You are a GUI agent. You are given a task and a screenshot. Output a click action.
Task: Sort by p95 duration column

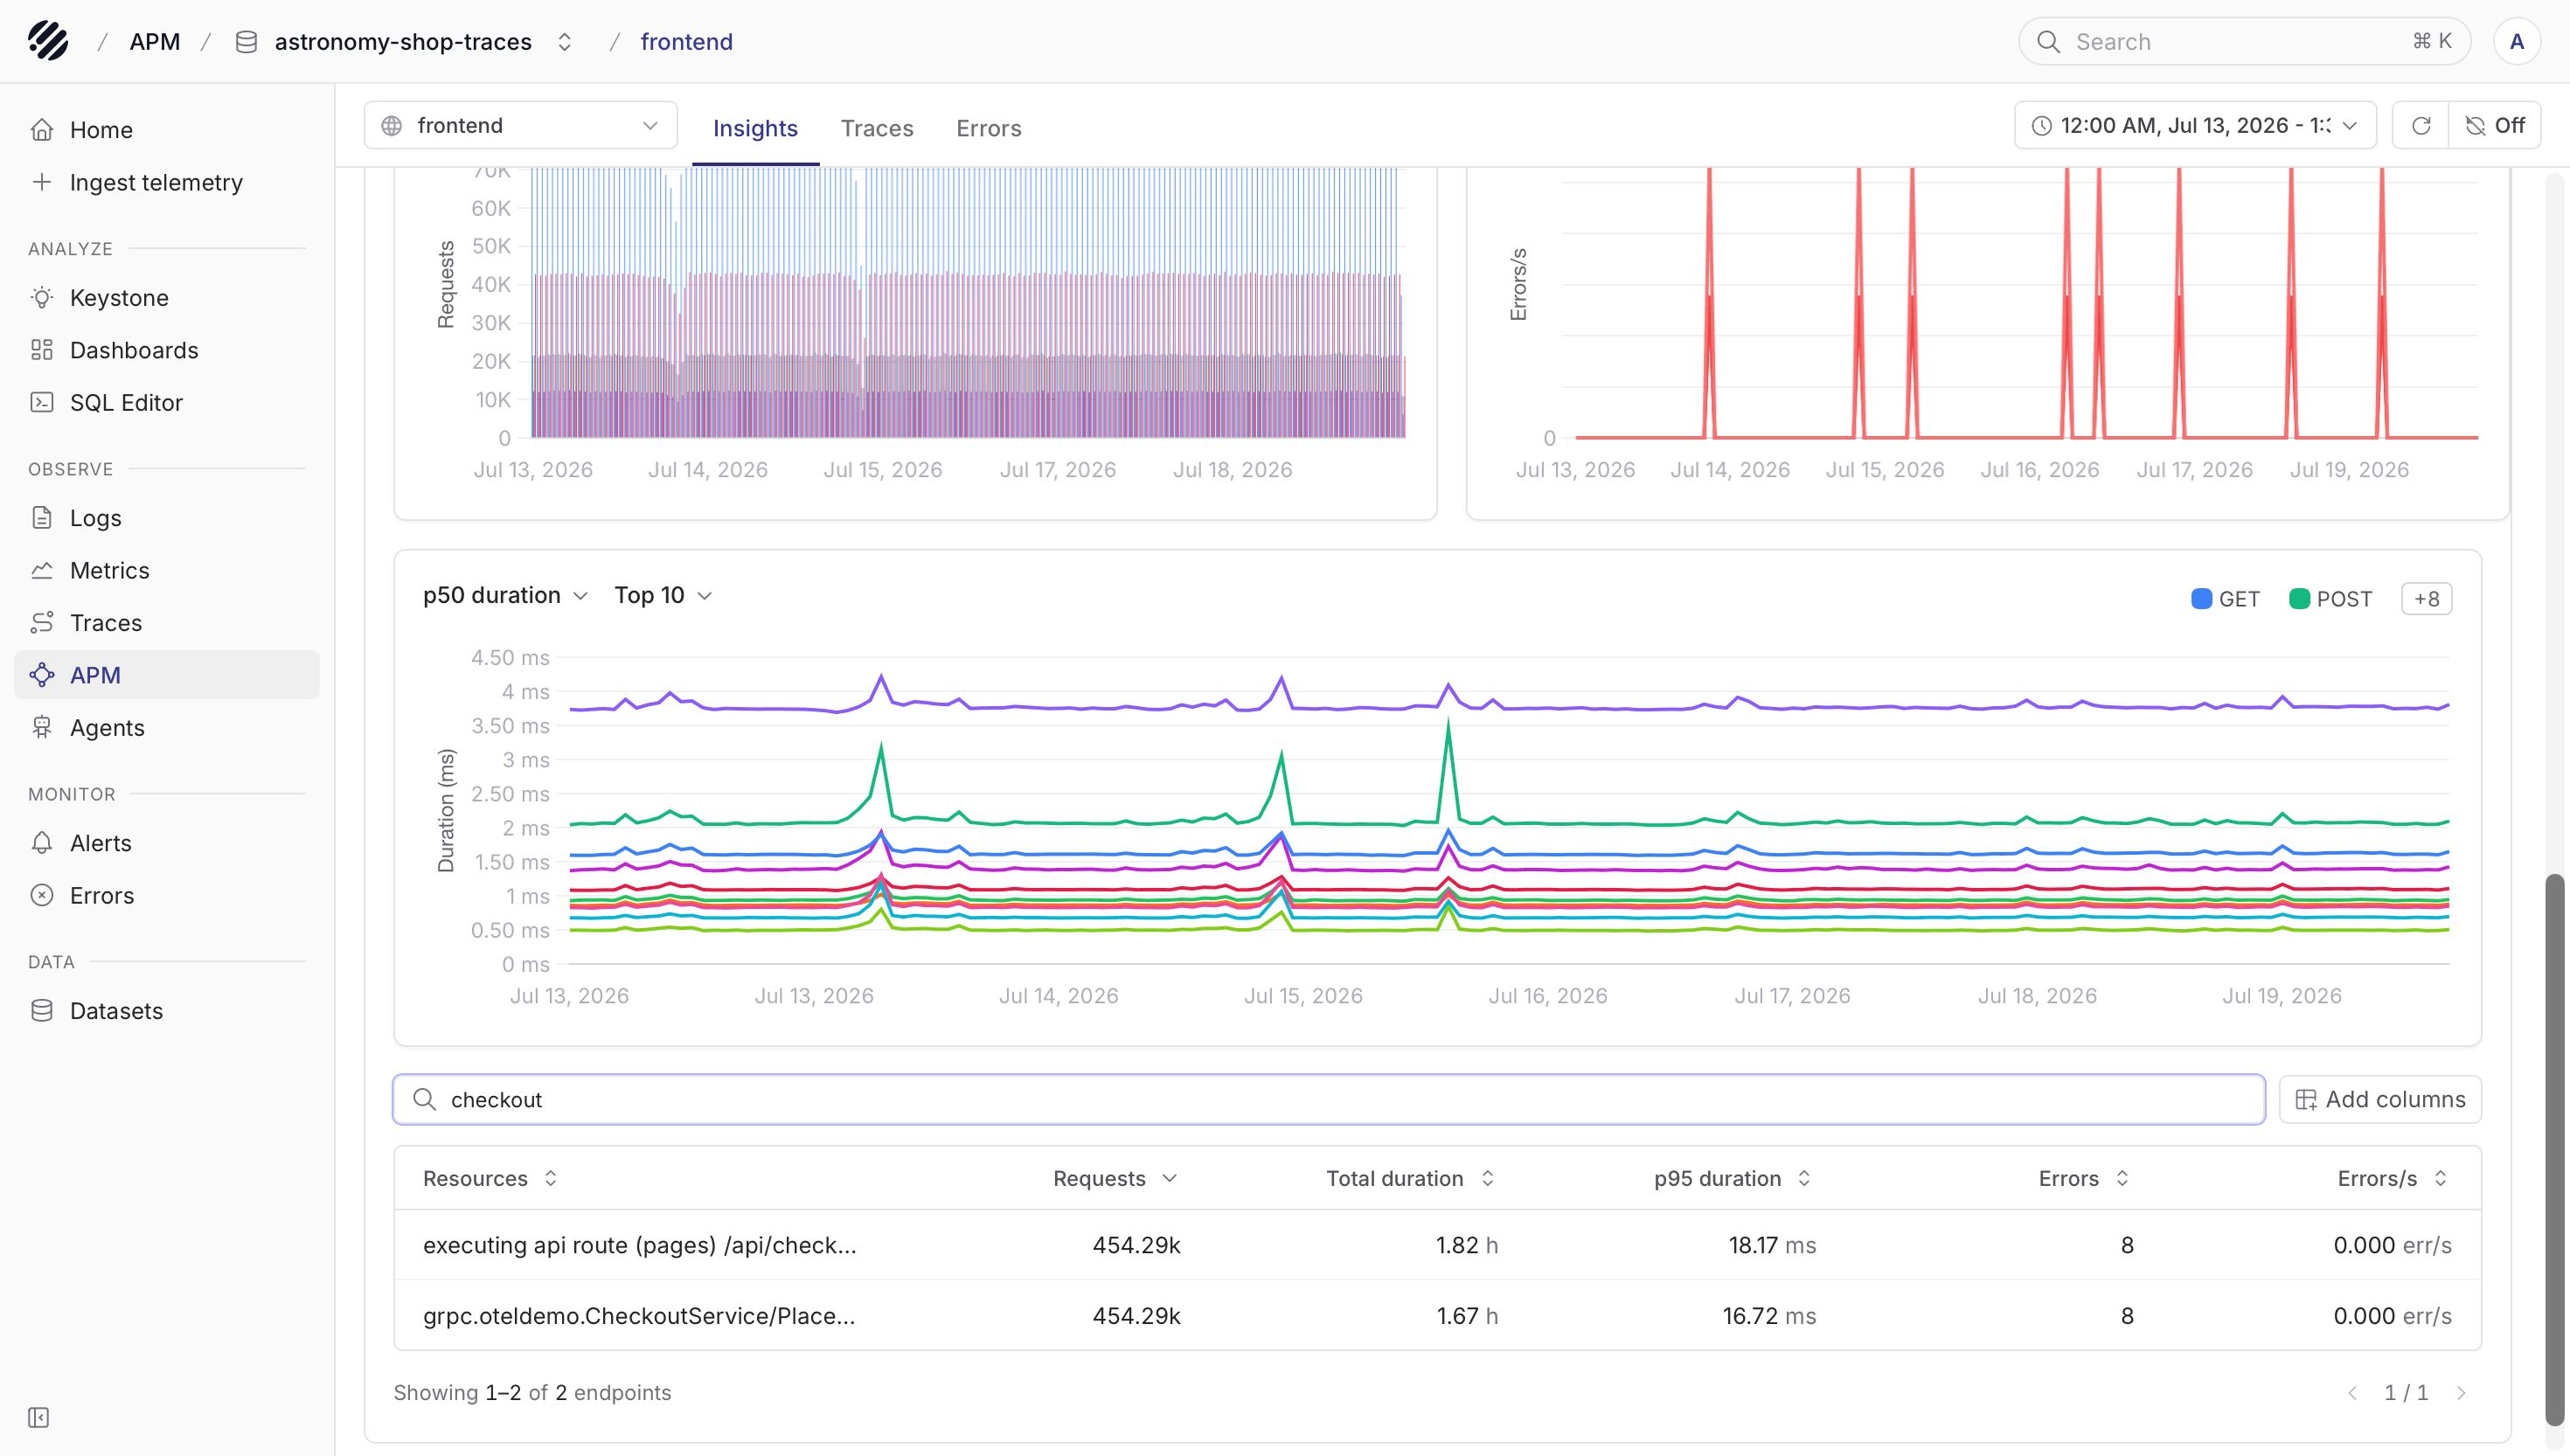1733,1178
